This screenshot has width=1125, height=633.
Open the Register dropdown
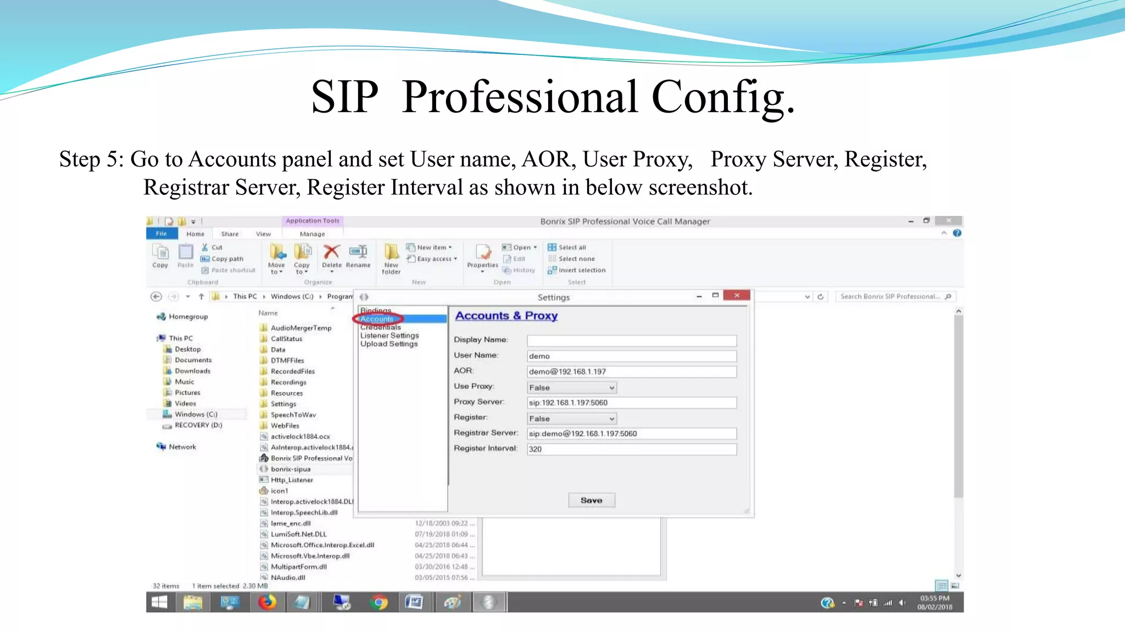coord(571,419)
